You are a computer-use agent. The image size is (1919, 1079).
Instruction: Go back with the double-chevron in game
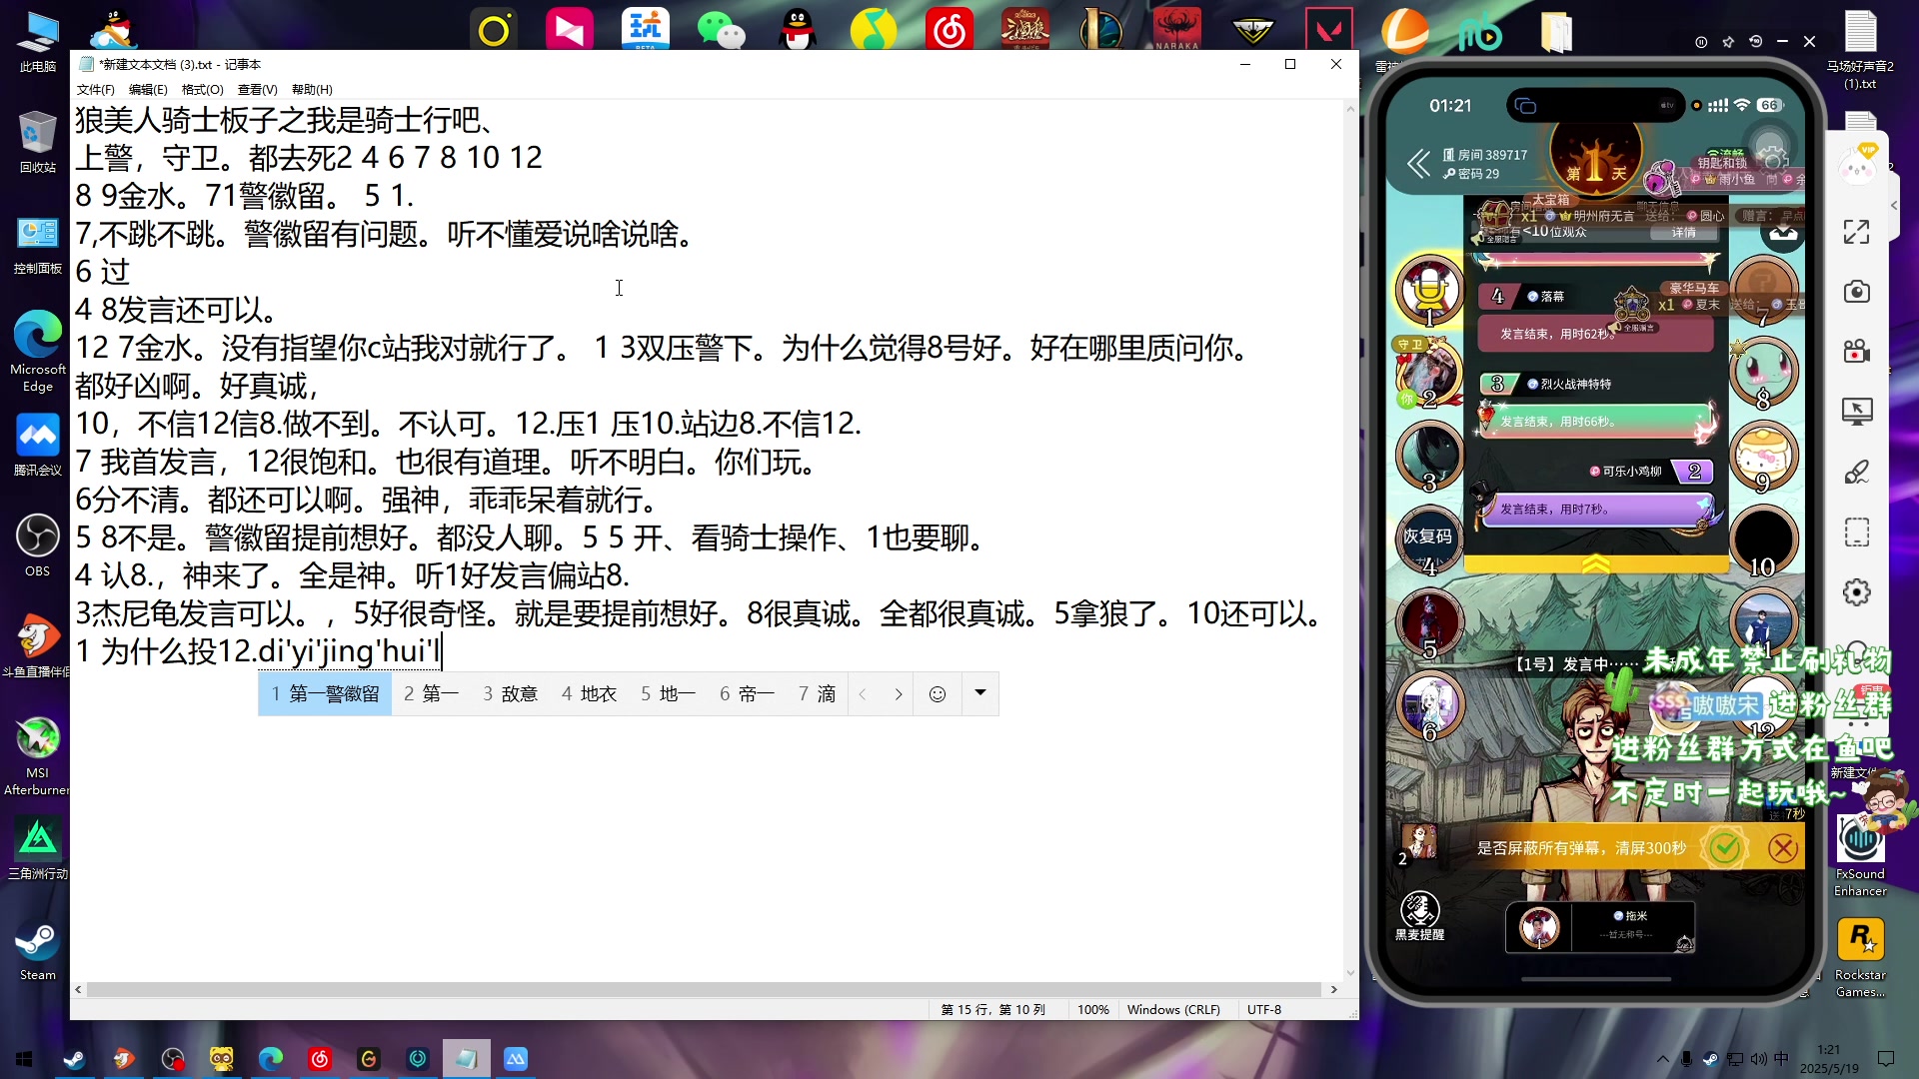click(x=1418, y=164)
